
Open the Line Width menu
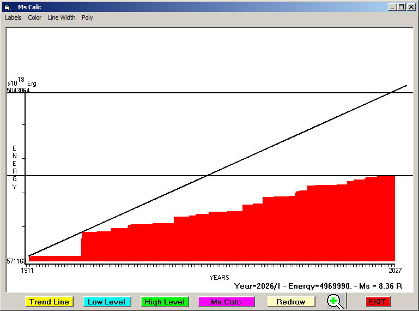tap(62, 17)
